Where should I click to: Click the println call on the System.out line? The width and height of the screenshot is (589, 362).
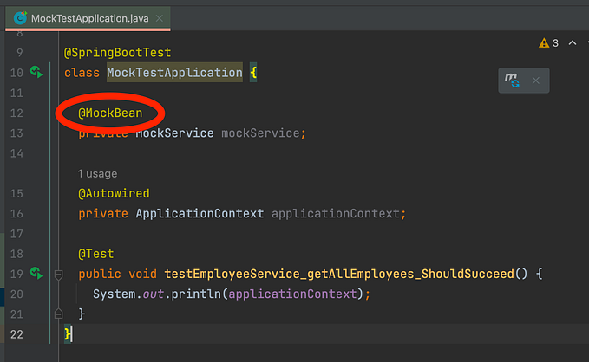(196, 294)
